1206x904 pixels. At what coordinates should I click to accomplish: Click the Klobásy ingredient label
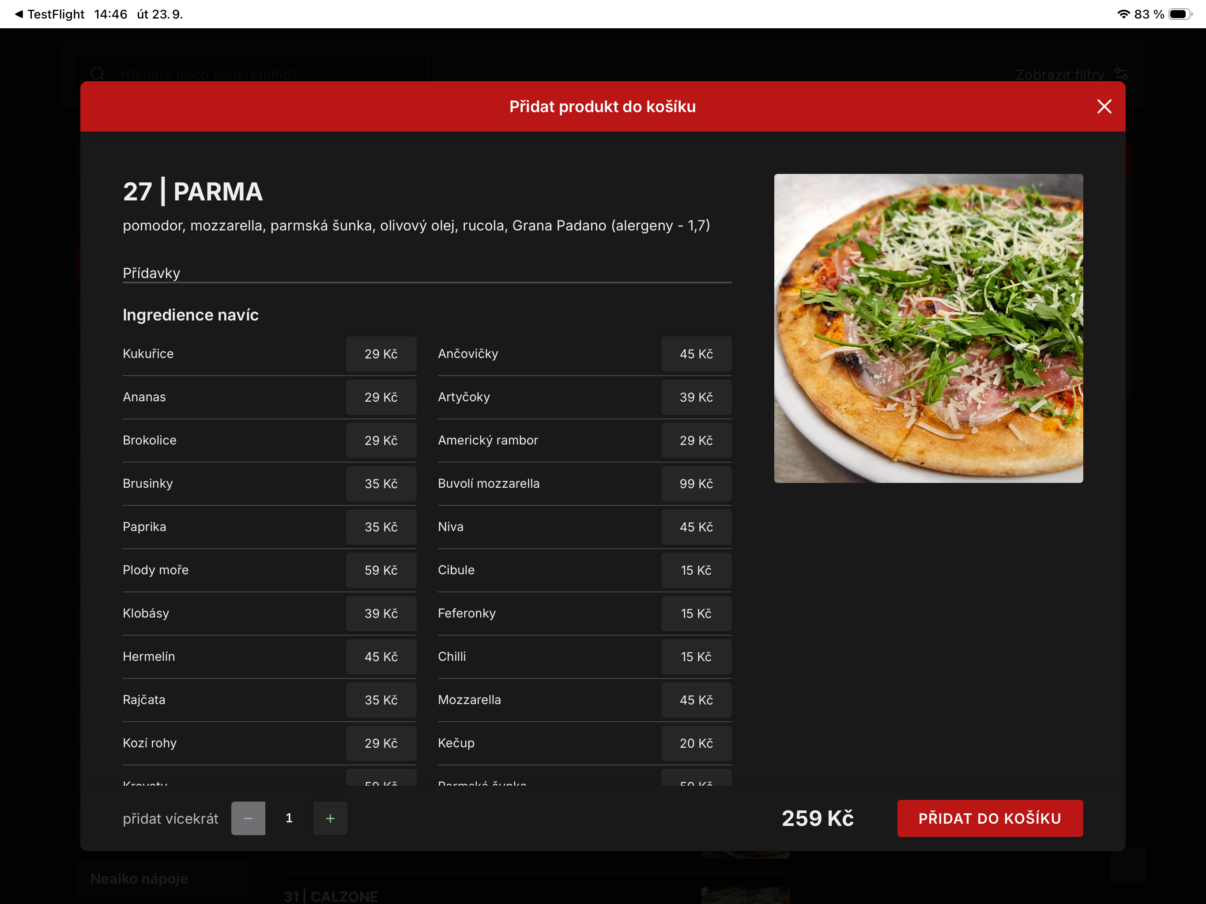(146, 614)
